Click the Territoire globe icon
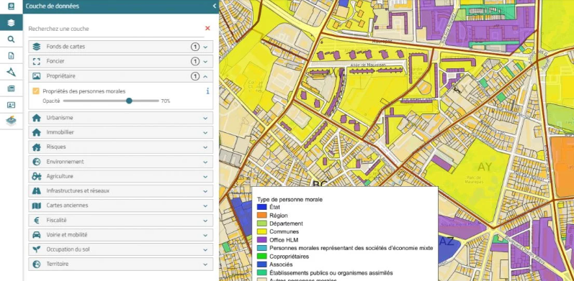574x281 pixels. click(x=36, y=264)
